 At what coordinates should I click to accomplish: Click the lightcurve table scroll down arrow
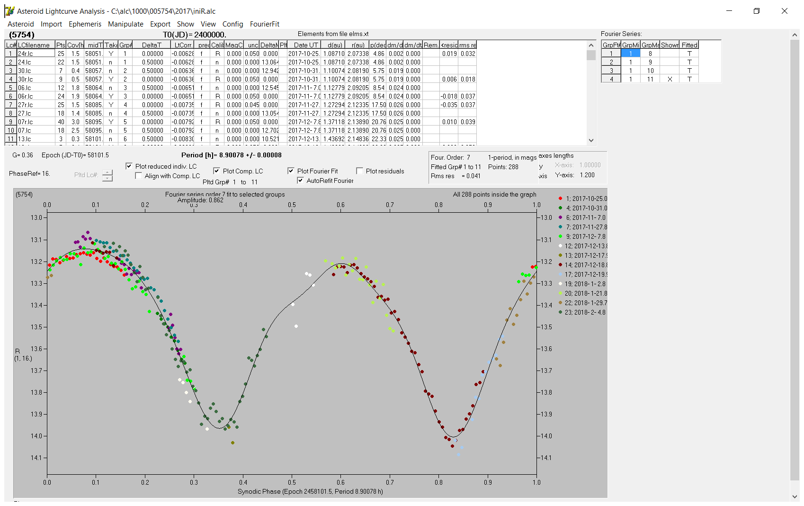[x=591, y=140]
